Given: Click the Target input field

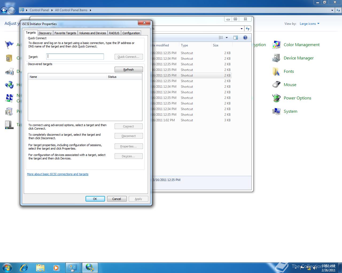Looking at the screenshot, I should tap(75, 57).
